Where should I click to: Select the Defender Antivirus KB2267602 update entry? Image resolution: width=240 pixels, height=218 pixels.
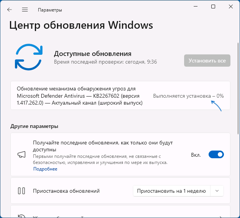pyautogui.click(x=120, y=95)
